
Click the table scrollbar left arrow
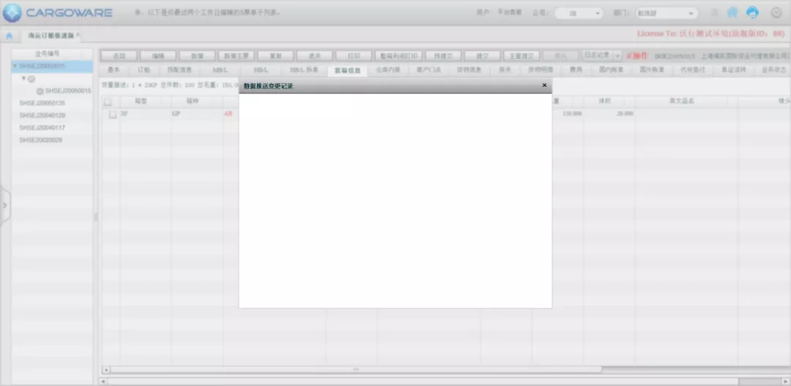coord(106,370)
